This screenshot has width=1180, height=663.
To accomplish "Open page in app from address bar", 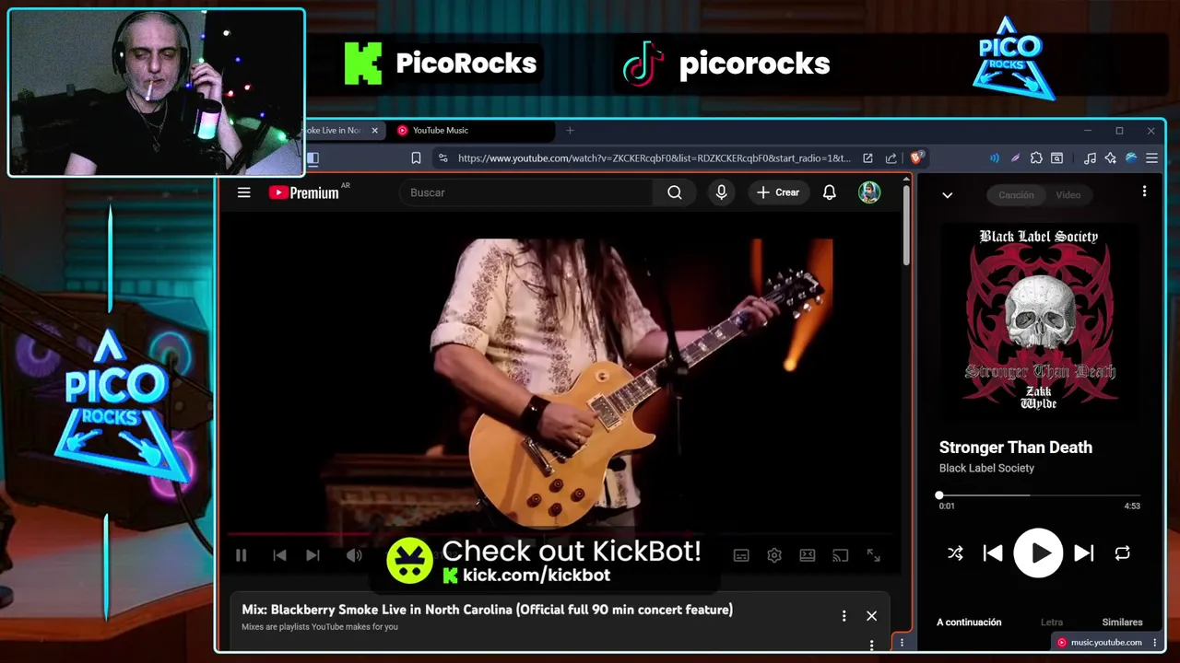I will click(867, 158).
